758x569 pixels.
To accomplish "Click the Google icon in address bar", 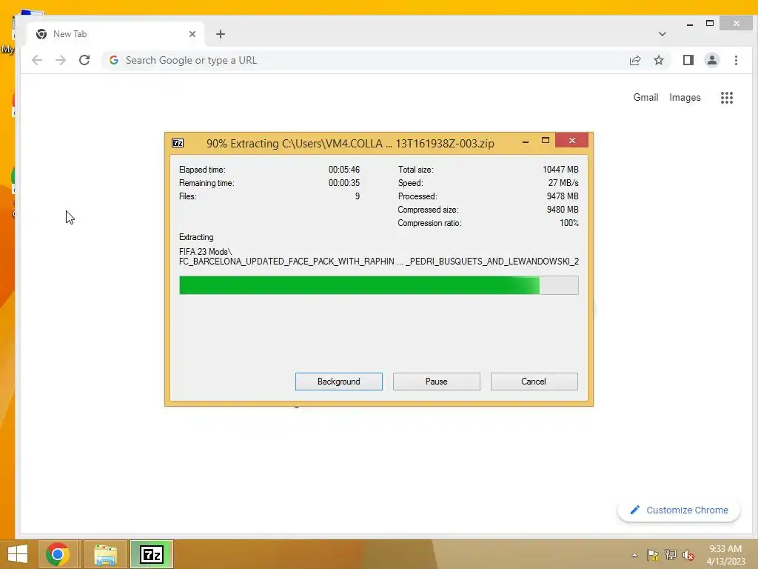I will point(114,60).
